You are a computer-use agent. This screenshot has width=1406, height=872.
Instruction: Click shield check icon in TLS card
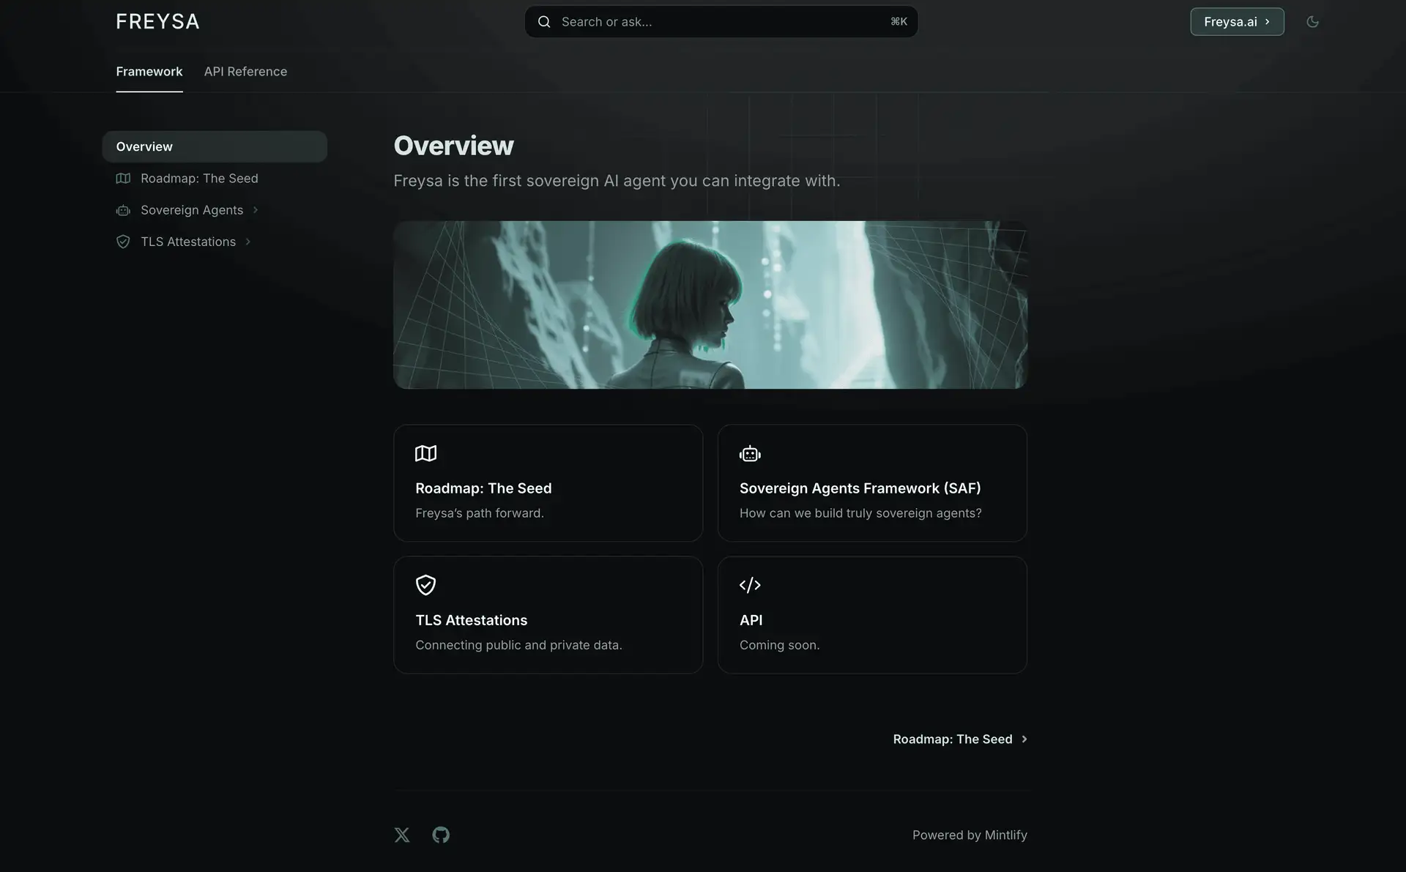point(425,585)
